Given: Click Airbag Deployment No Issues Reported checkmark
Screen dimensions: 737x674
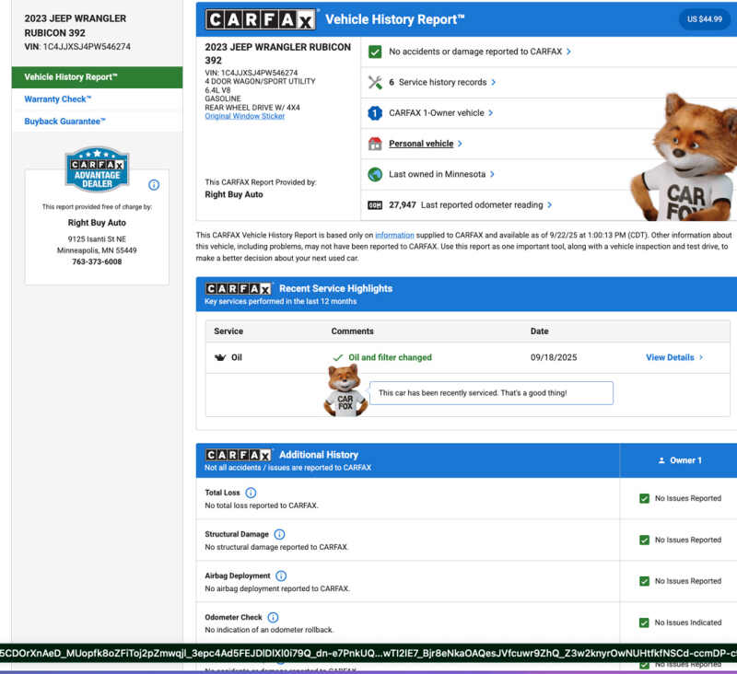Looking at the screenshot, I should tap(644, 582).
